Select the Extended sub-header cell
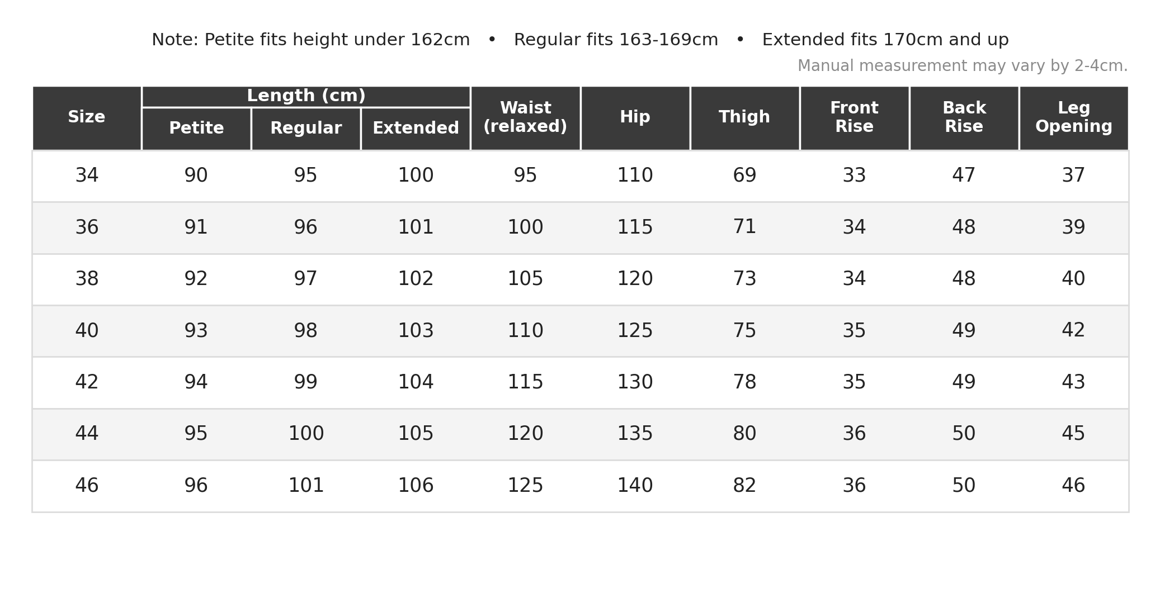1160x593 pixels. 416,129
